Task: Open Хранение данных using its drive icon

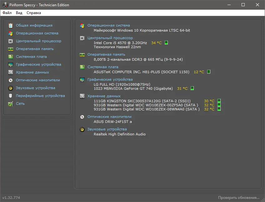Action: [x=11, y=72]
